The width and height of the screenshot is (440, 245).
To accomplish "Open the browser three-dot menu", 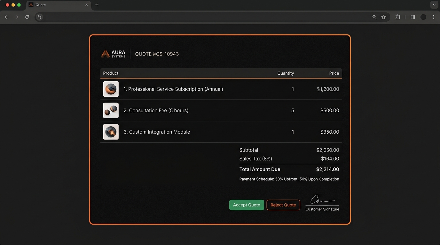I will (x=434, y=17).
